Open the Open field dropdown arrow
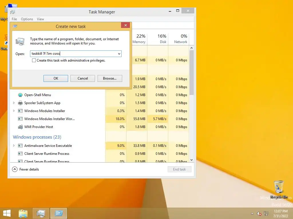The width and height of the screenshot is (293, 219). coord(119,54)
